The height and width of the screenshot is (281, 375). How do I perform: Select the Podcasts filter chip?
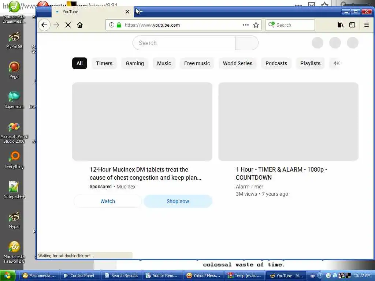point(276,63)
